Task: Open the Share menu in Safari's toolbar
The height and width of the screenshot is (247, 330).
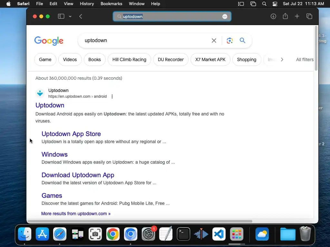Action: pos(285,16)
